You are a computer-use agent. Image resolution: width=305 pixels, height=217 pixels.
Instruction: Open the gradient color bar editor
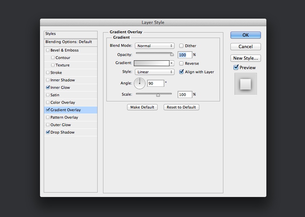point(151,63)
